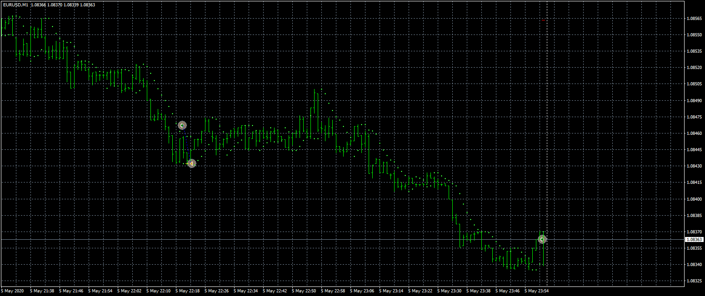Click time axis label 5 May 23:22

coord(420,291)
